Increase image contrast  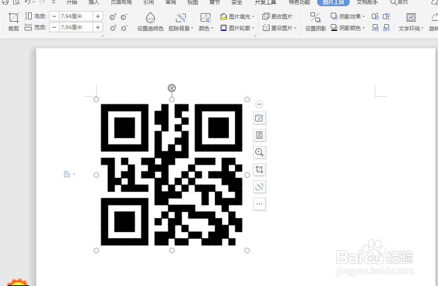(x=113, y=17)
